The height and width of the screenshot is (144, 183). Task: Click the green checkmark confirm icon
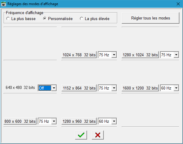pos(81,135)
